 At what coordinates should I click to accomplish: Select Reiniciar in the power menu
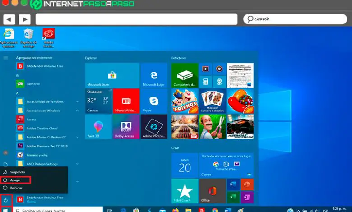click(34, 188)
